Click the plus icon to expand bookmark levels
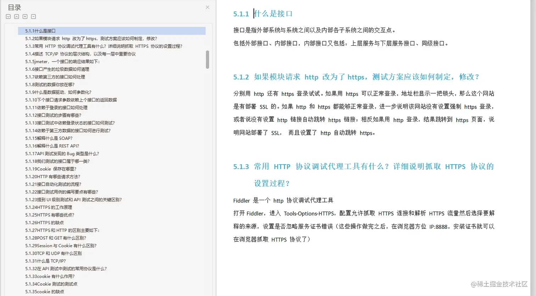The width and height of the screenshot is (536, 296). coord(25,16)
